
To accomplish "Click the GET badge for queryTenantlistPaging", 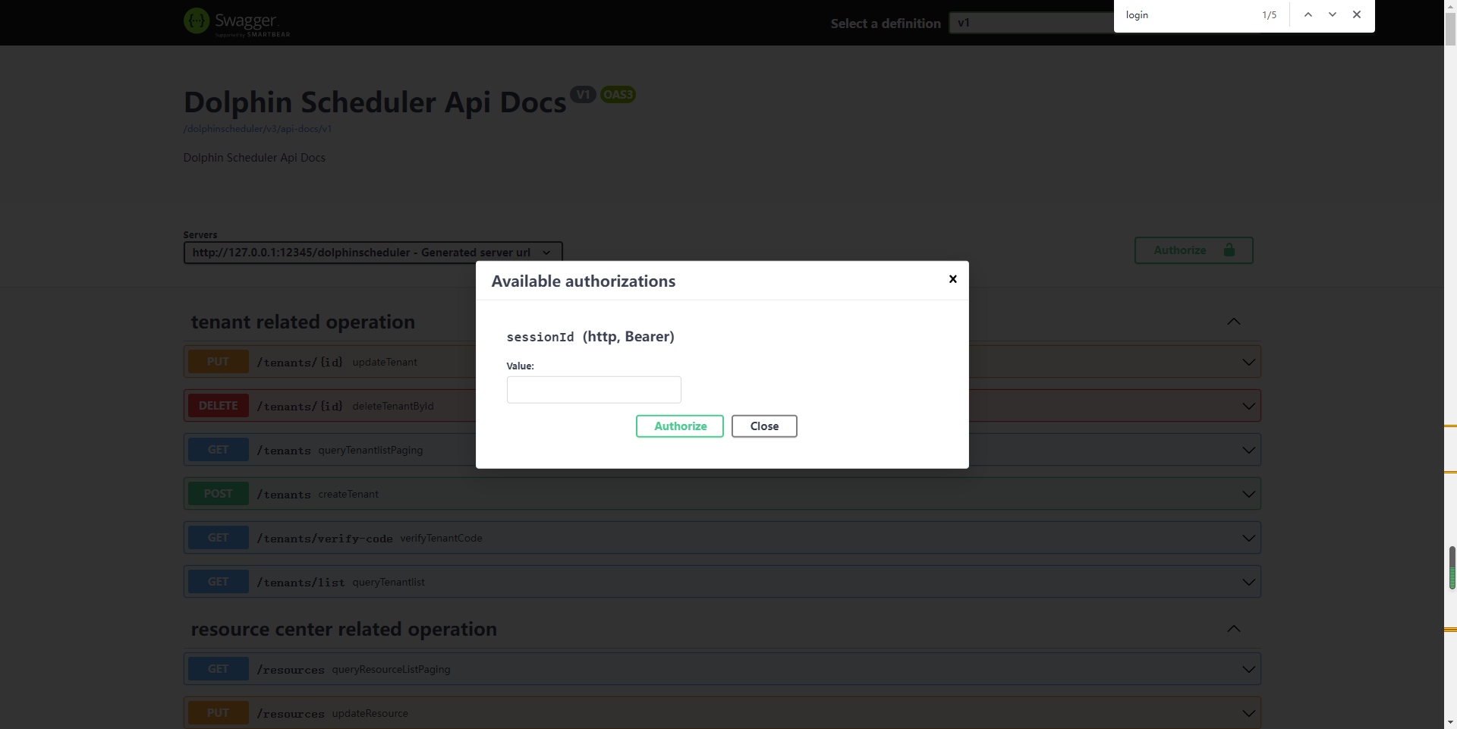I will [218, 450].
